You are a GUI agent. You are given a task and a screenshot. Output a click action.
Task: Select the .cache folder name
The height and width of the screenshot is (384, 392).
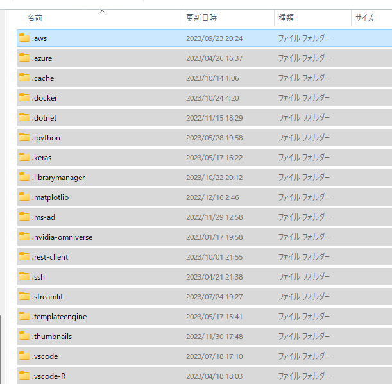pyautogui.click(x=43, y=78)
